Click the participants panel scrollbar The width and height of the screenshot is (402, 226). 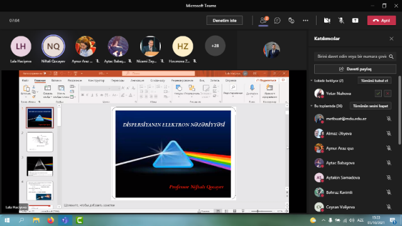click(x=399, y=110)
